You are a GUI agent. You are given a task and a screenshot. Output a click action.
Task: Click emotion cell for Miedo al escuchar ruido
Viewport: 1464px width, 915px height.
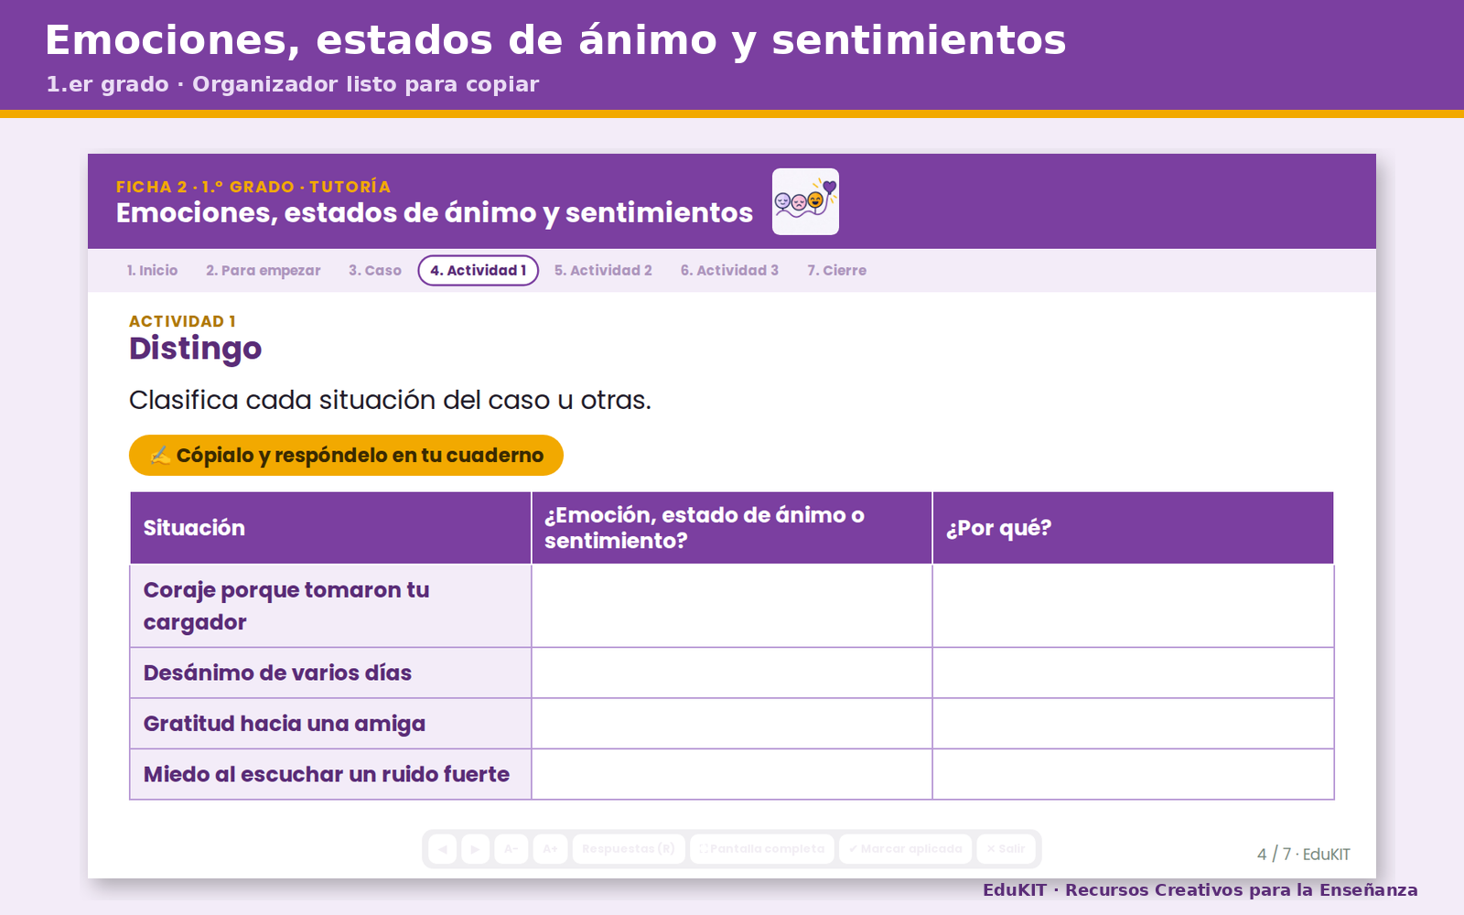point(732,774)
